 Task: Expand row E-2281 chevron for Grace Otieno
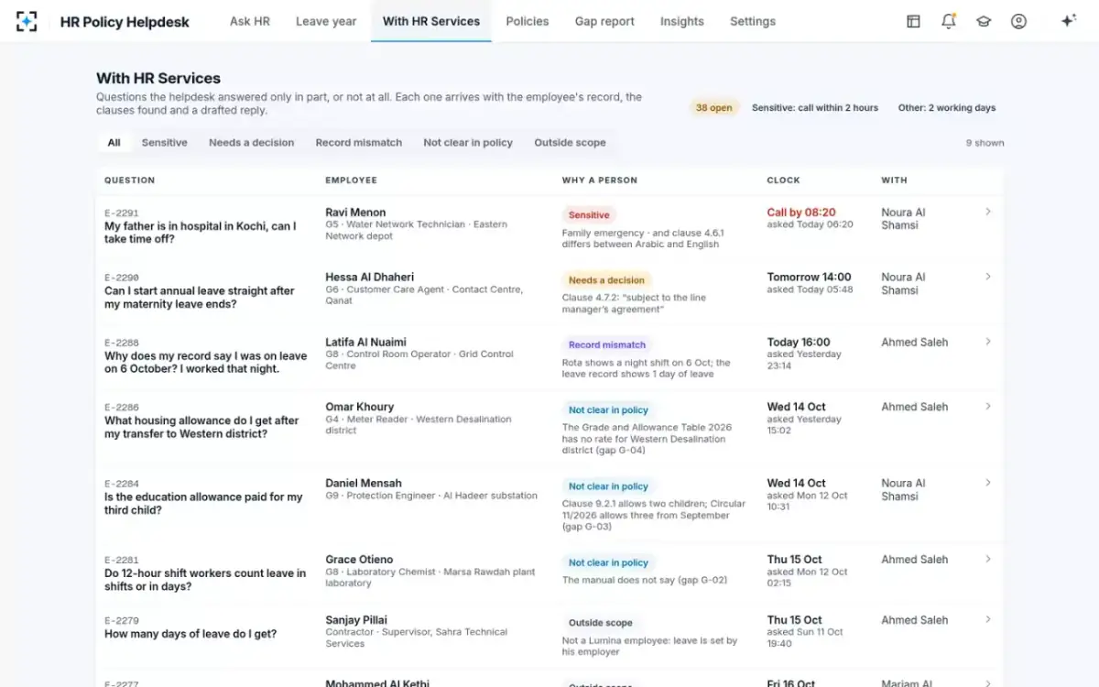click(988, 559)
